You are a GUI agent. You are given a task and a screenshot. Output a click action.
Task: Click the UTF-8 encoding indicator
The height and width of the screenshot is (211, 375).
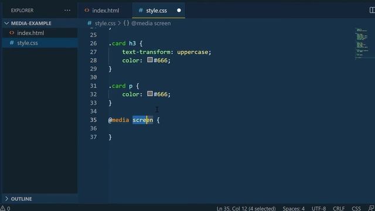[x=319, y=209]
